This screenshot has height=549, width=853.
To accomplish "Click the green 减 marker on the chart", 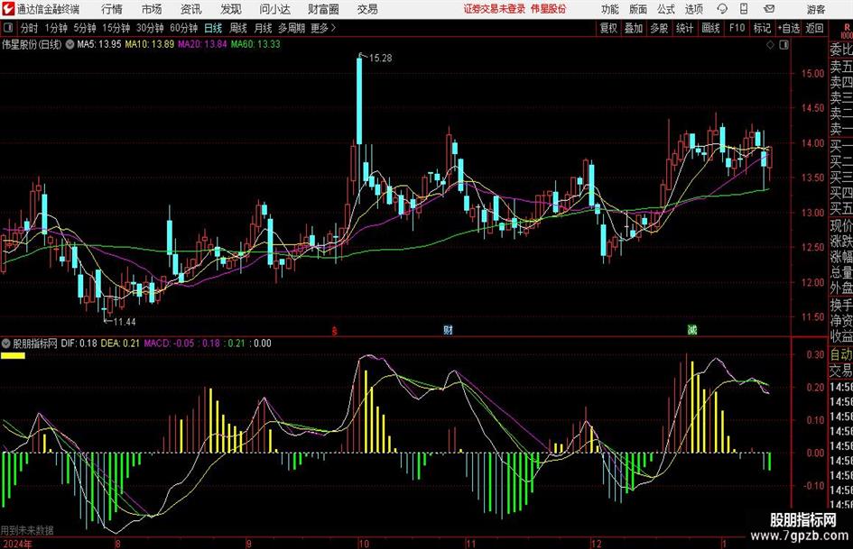I will pyautogui.click(x=692, y=330).
